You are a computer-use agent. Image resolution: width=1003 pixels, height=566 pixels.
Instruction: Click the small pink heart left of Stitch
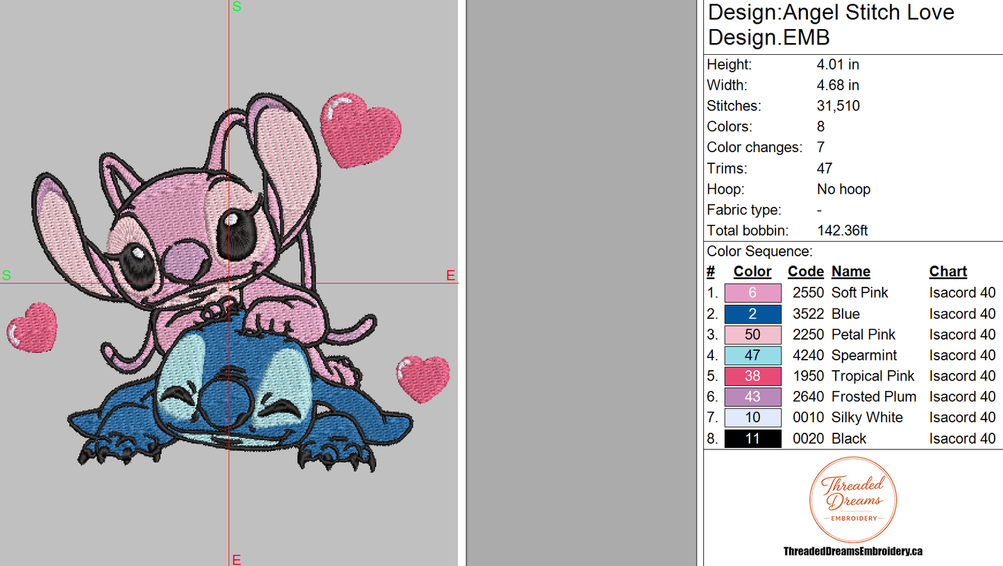pyautogui.click(x=32, y=326)
